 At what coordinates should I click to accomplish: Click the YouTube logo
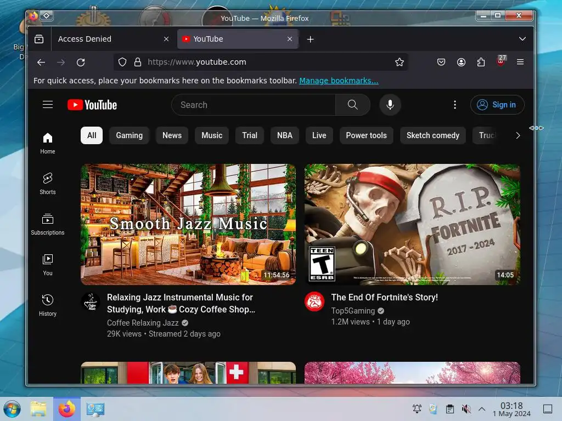92,105
